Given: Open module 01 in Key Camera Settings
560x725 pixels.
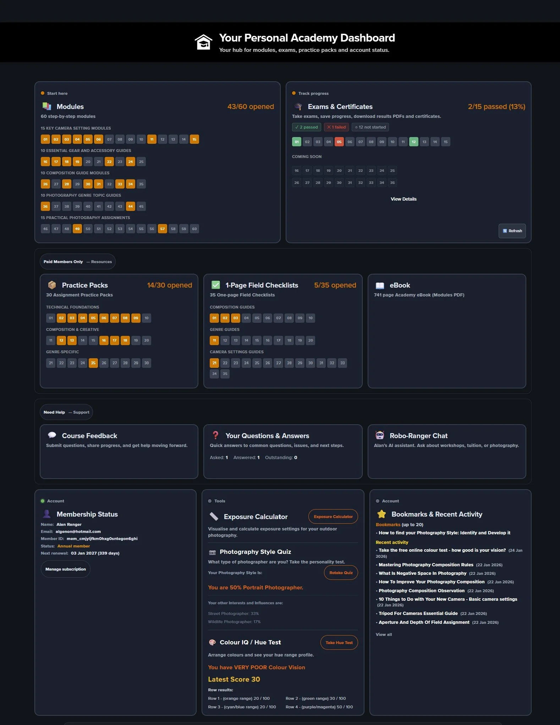Looking at the screenshot, I should [x=45, y=140].
